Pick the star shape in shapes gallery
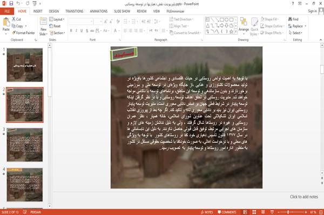This screenshot has width=324, height=215. (232, 31)
